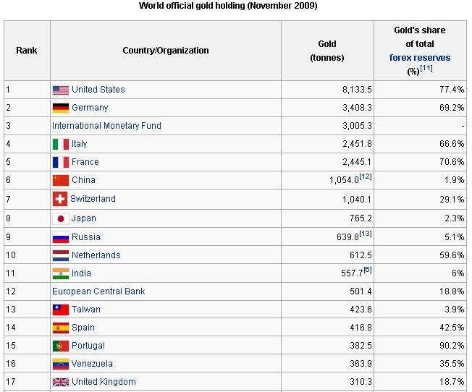Select the 612.5 gold tonnes cell
The height and width of the screenshot is (392, 472).
click(327, 255)
